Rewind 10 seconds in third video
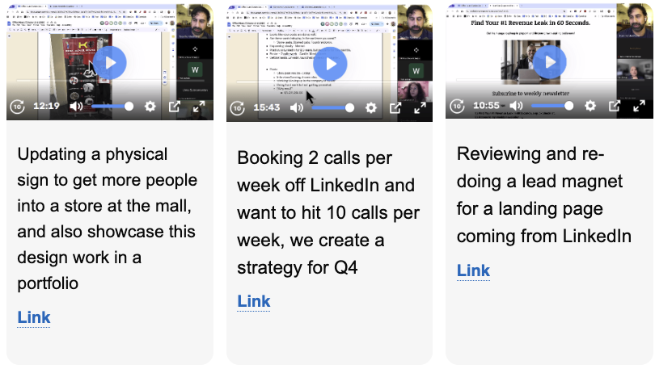Viewport: 655px width, 373px height. pos(458,106)
